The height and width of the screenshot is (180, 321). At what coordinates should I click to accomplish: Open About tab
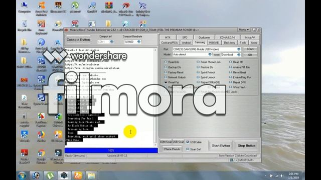254,42
